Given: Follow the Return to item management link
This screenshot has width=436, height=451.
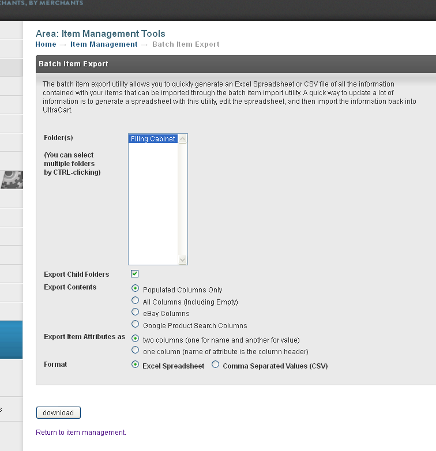Looking at the screenshot, I should tap(81, 433).
